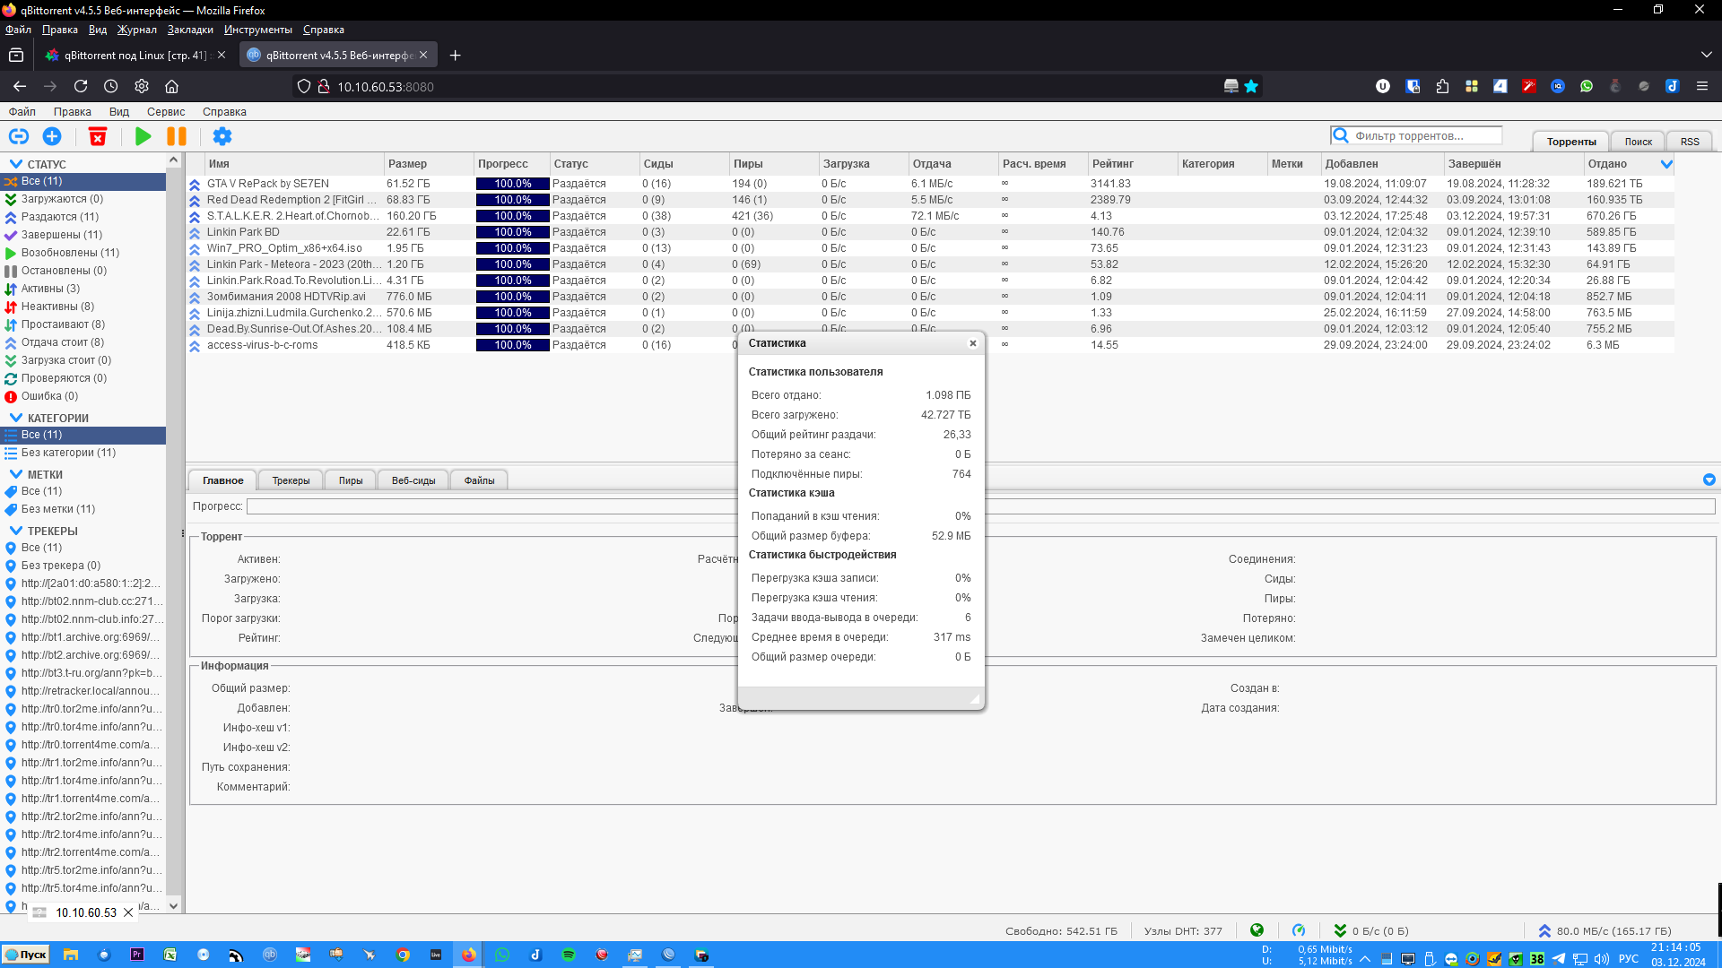
Task: Click progress bar of Red Dead Redemption 2
Action: pyautogui.click(x=512, y=200)
